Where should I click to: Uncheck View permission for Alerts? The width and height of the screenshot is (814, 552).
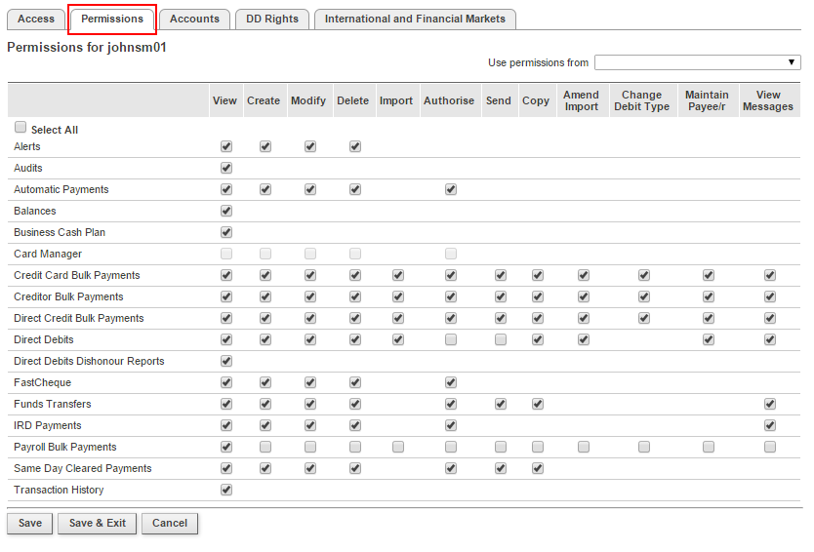coord(226,146)
